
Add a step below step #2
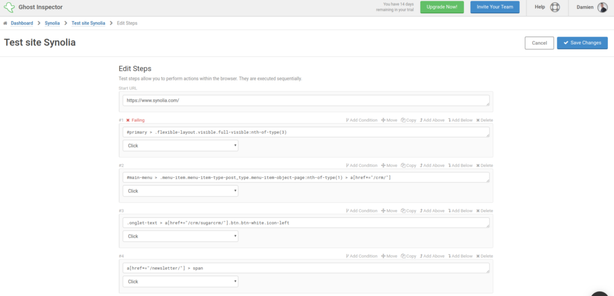460,166
